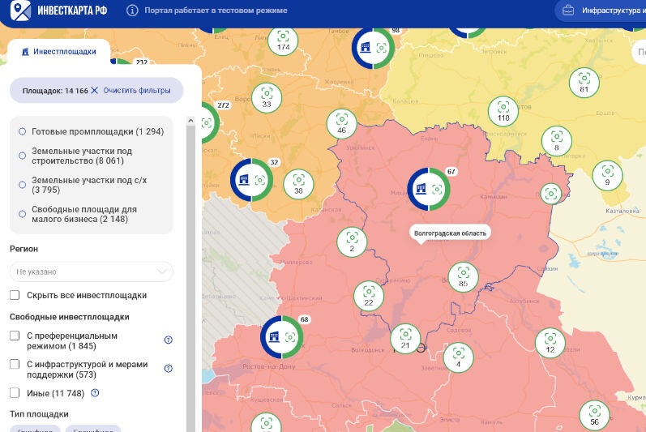Image resolution: width=646 pixels, height=432 pixels.
Task: Click the Инфраструктура top menu button
Action: point(601,11)
